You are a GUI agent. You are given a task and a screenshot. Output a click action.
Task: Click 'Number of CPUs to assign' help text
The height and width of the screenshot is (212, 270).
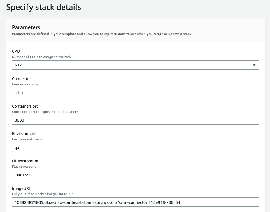point(41,57)
